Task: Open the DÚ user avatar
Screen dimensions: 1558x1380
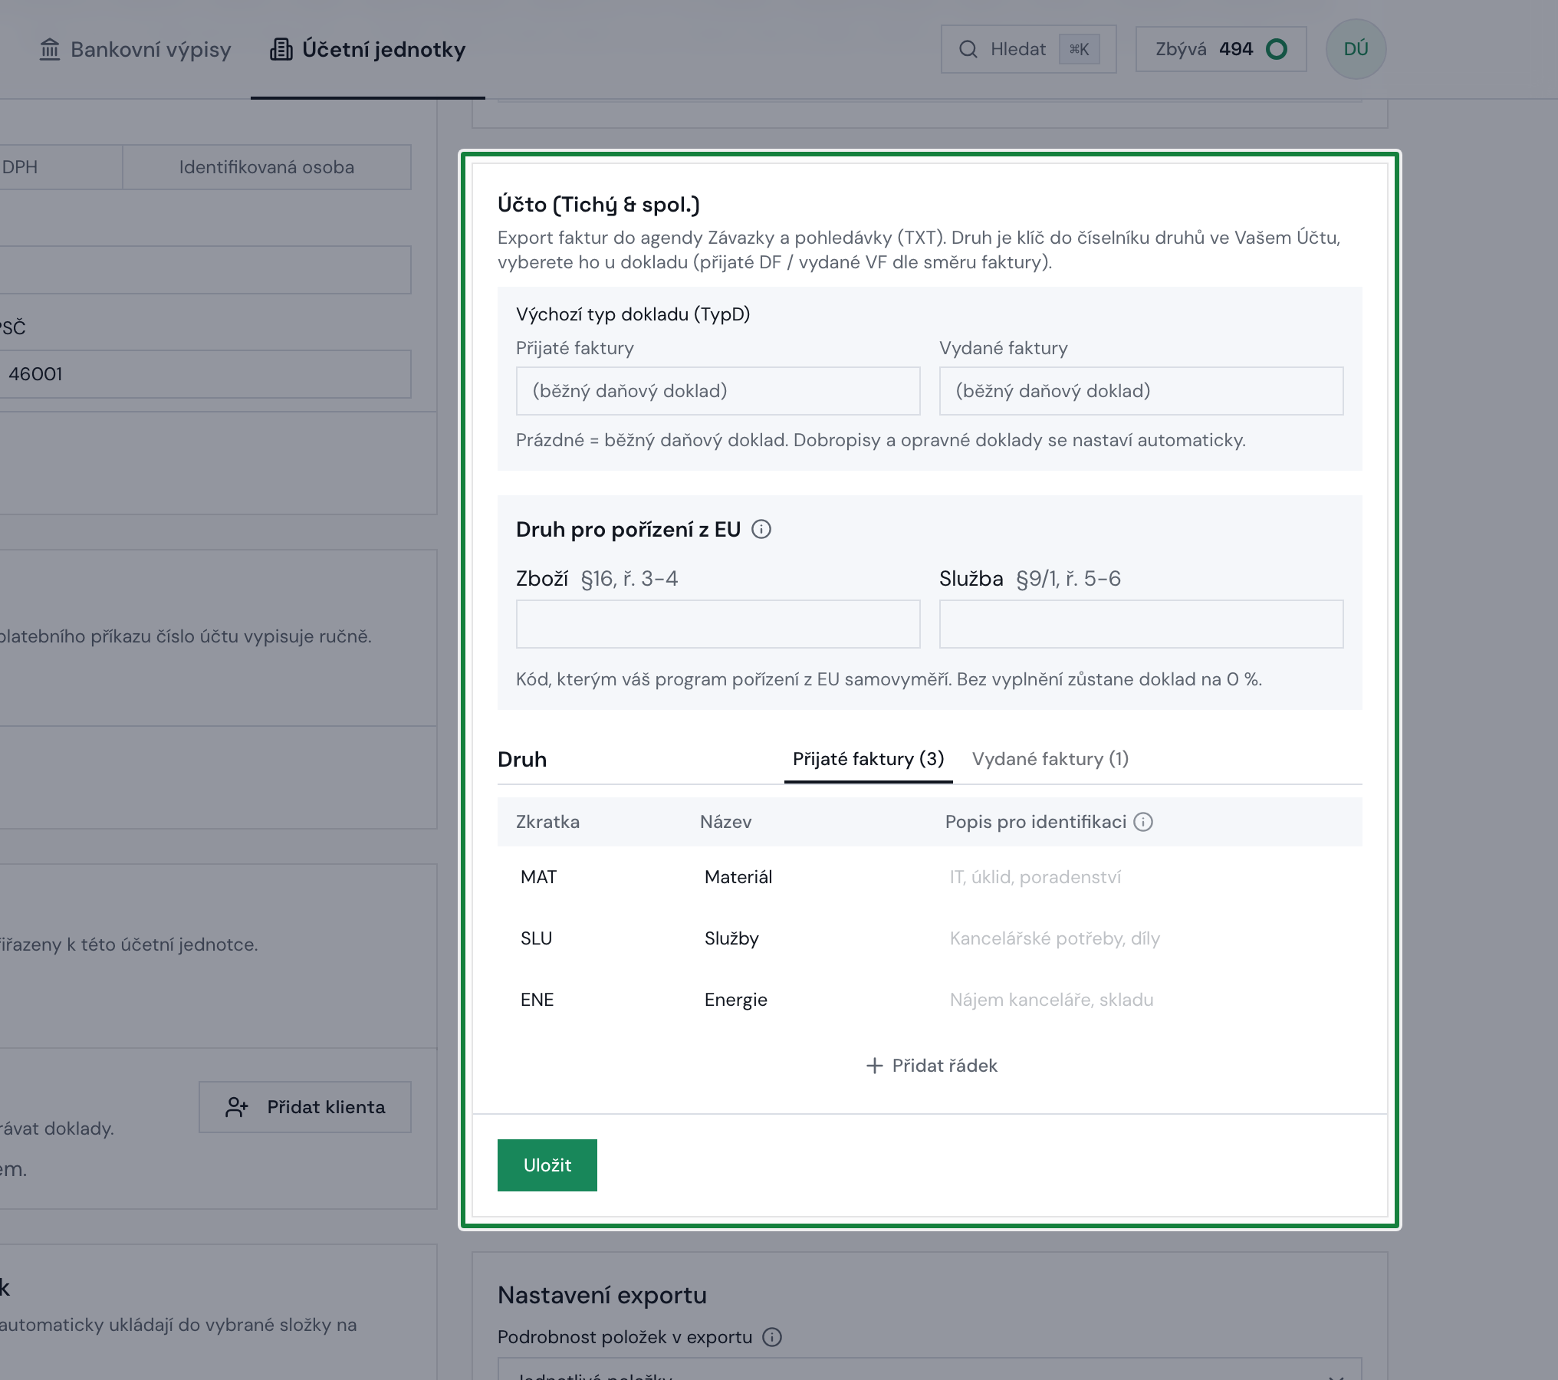Action: click(x=1356, y=49)
